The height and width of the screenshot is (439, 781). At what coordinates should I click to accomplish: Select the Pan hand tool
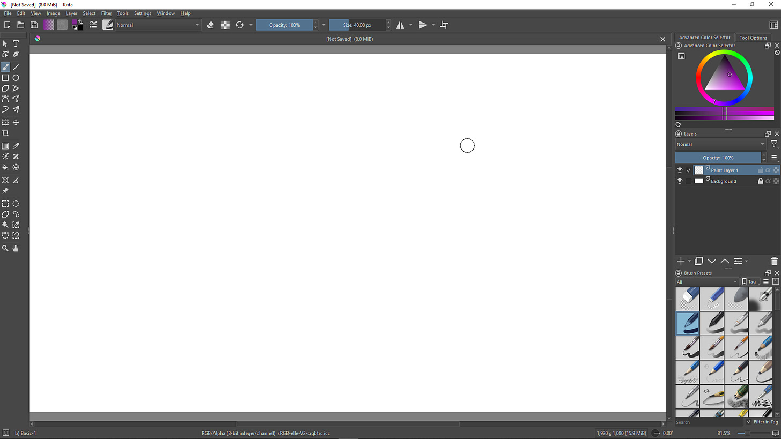coord(16,248)
